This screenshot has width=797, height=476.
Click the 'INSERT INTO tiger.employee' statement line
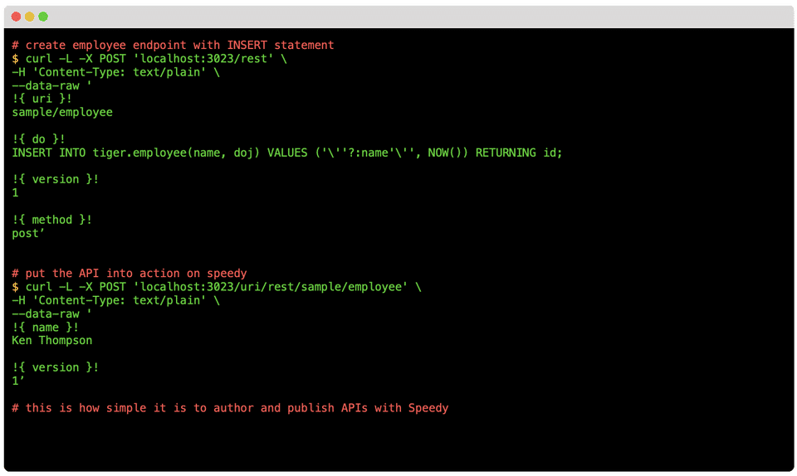coord(287,153)
